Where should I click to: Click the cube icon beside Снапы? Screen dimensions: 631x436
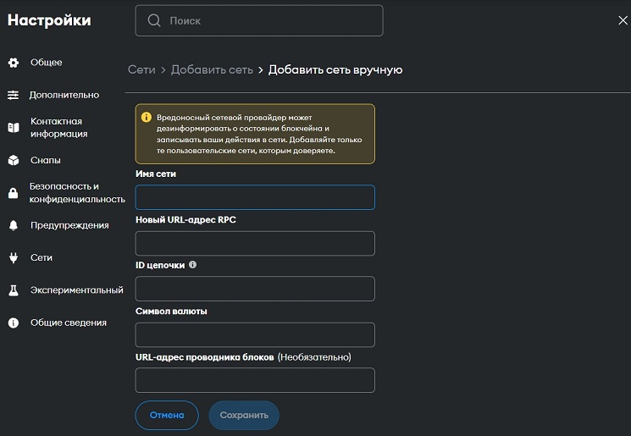14,160
